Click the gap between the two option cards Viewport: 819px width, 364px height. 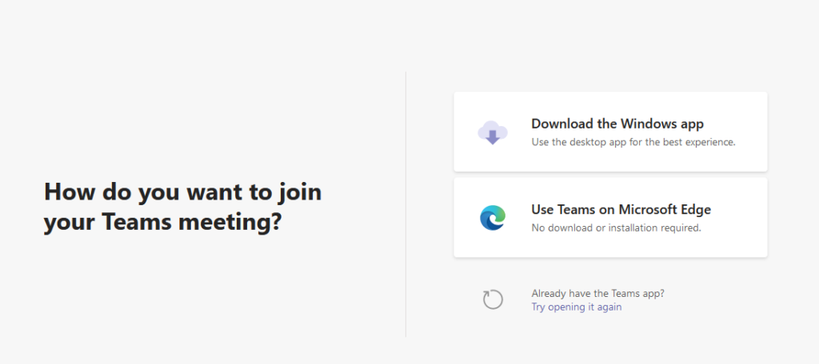pyautogui.click(x=610, y=175)
